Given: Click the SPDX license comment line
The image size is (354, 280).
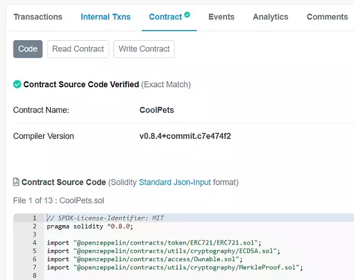Looking at the screenshot, I should tap(105, 218).
